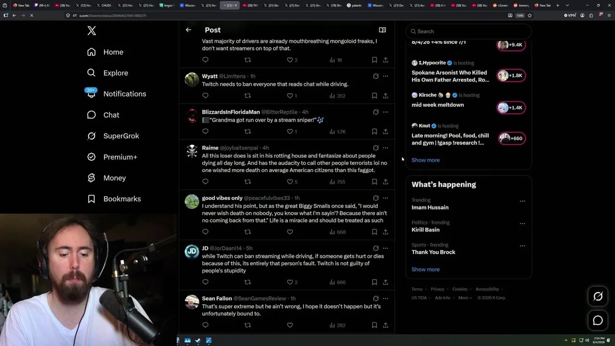List all tabs with the chevron
615x346 pixels.
pyautogui.click(x=567, y=5)
